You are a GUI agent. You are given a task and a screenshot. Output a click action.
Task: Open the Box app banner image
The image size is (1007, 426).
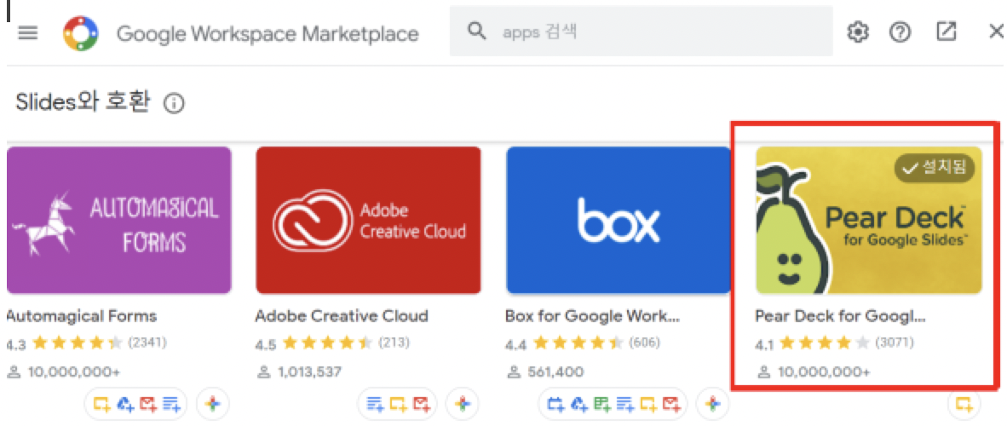pos(619,221)
